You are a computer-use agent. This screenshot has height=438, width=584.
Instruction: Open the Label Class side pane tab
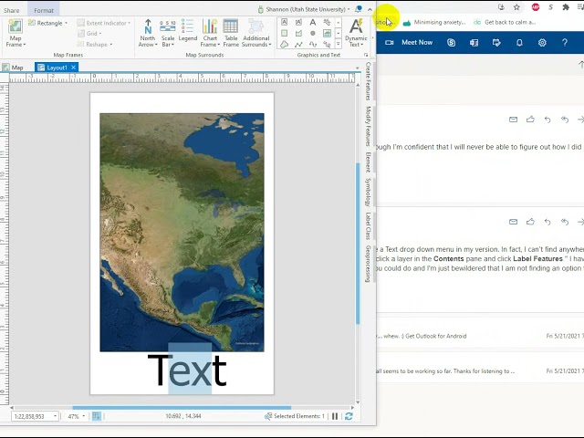point(368,225)
